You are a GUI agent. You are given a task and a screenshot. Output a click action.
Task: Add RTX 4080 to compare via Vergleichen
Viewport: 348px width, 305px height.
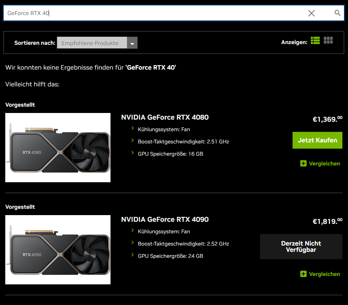pos(320,164)
